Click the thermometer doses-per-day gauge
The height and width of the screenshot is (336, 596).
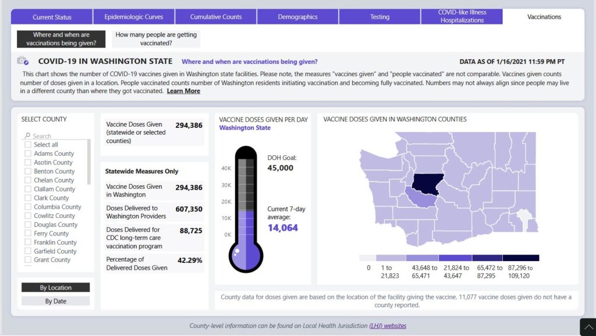click(246, 209)
